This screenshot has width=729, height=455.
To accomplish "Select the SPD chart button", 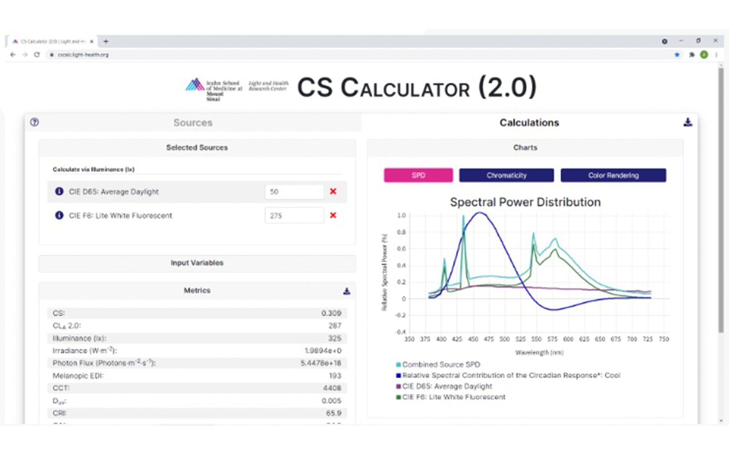I will click(x=418, y=175).
